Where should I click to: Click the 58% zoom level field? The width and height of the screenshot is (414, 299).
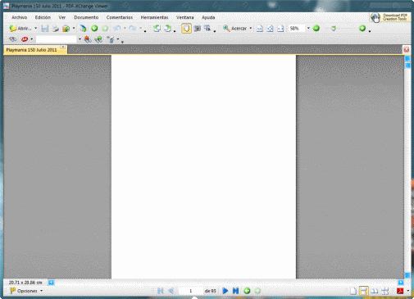(x=297, y=28)
